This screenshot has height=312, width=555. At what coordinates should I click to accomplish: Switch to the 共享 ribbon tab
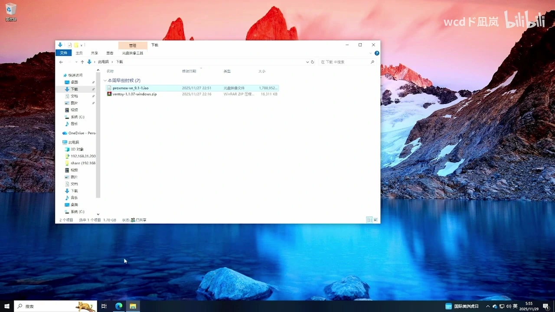point(95,53)
